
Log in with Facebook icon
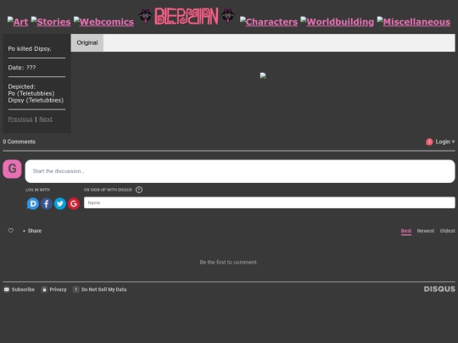(47, 203)
